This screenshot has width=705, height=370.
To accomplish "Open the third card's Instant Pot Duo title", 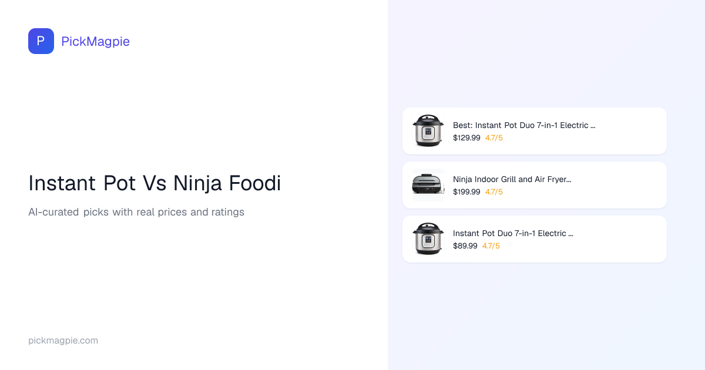I will 513,233.
